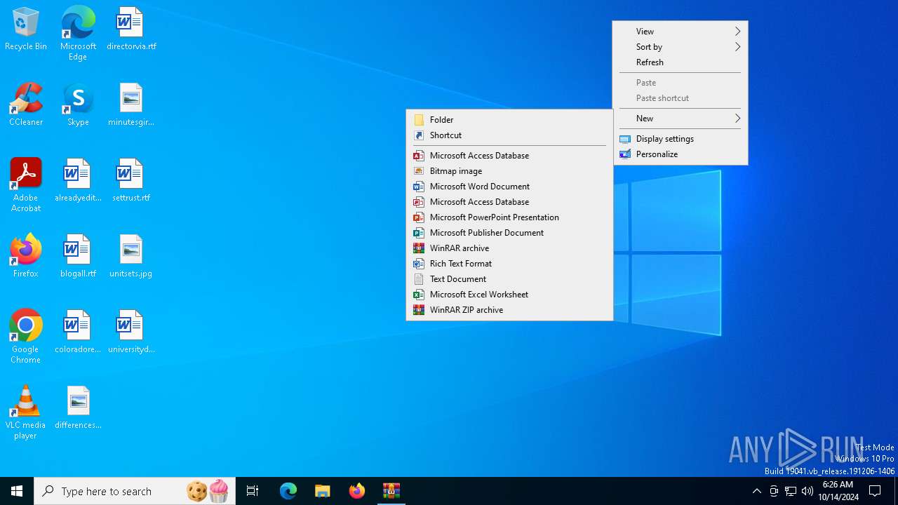
Task: Select the Skype desktop shortcut
Action: (78, 105)
